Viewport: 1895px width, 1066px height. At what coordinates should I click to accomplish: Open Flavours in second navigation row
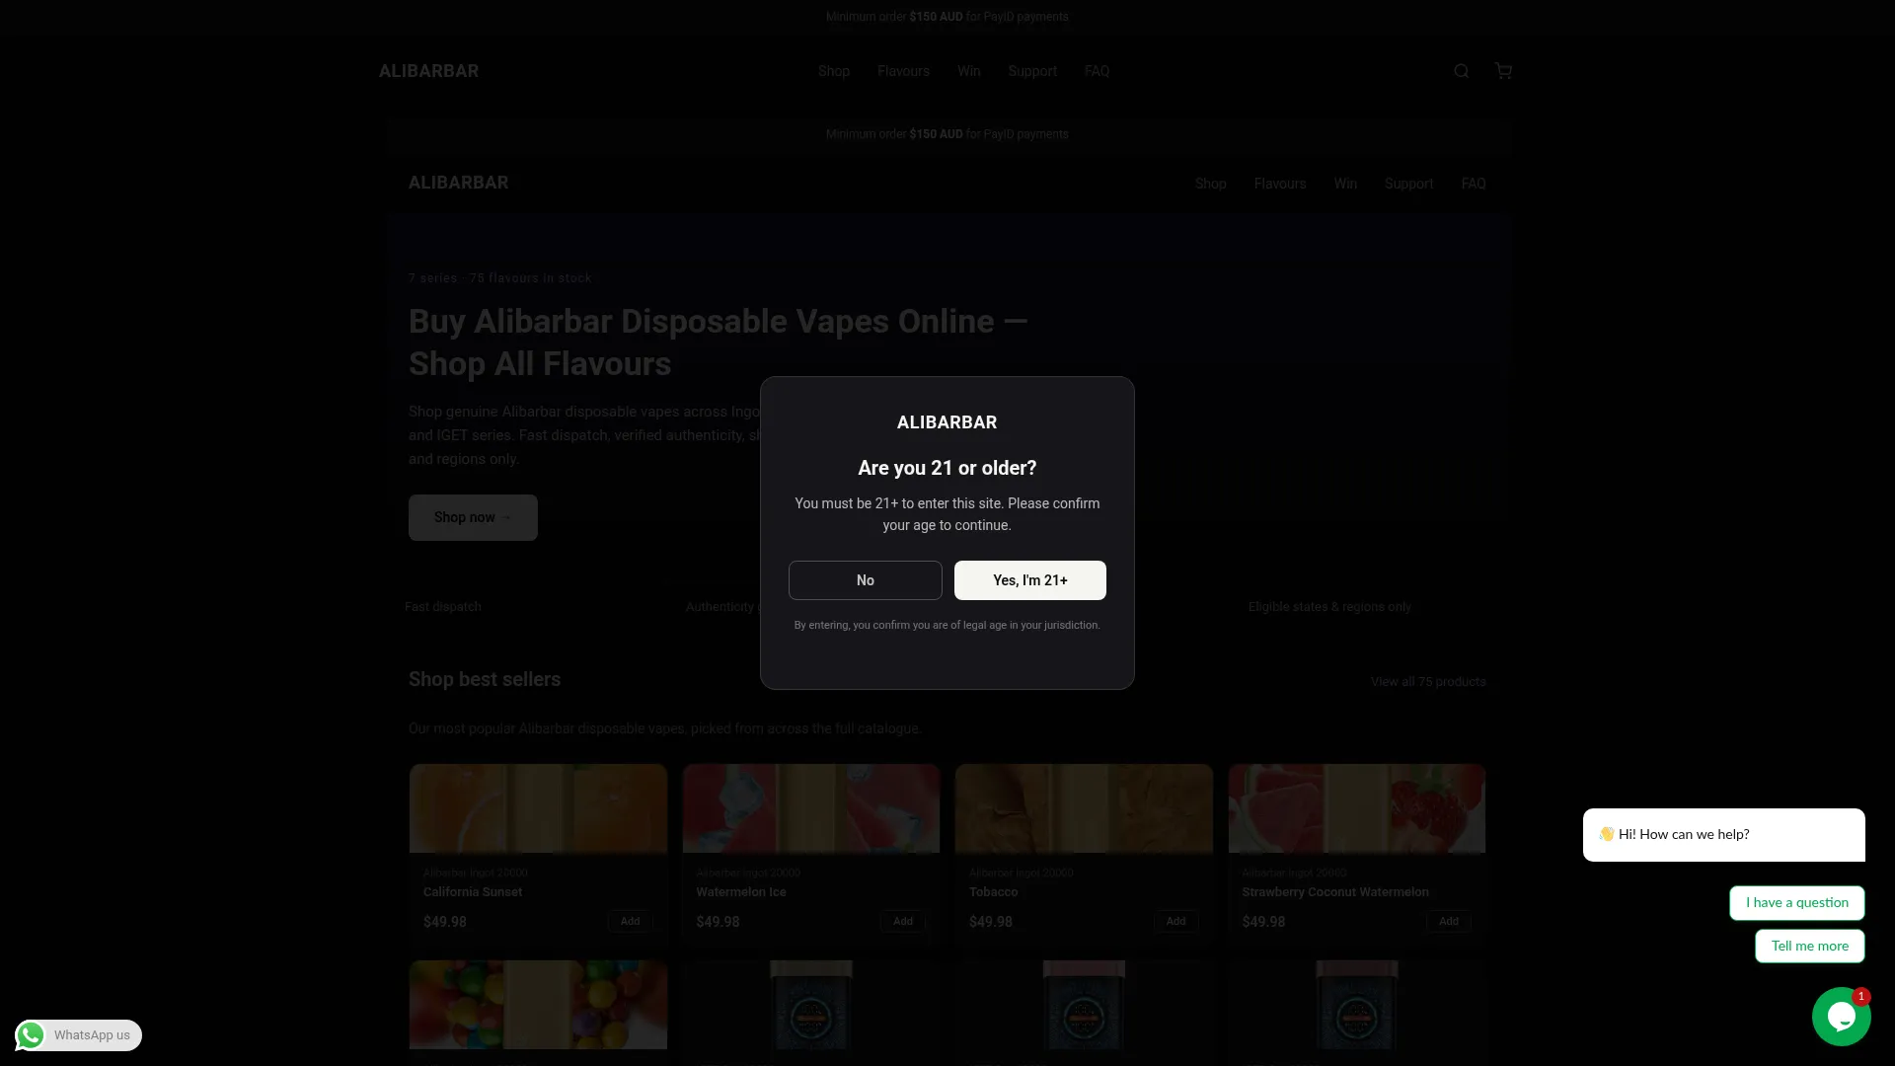(1280, 184)
